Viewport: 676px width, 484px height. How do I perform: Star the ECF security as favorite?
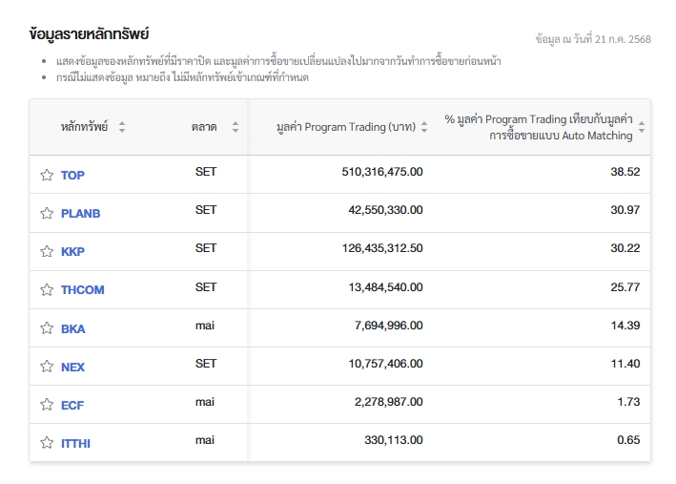click(47, 405)
